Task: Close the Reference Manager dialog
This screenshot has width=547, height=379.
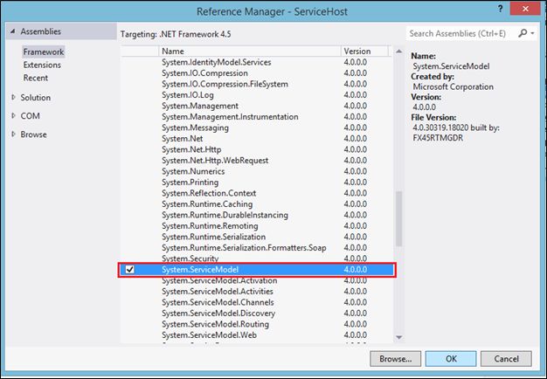Action: [530, 11]
